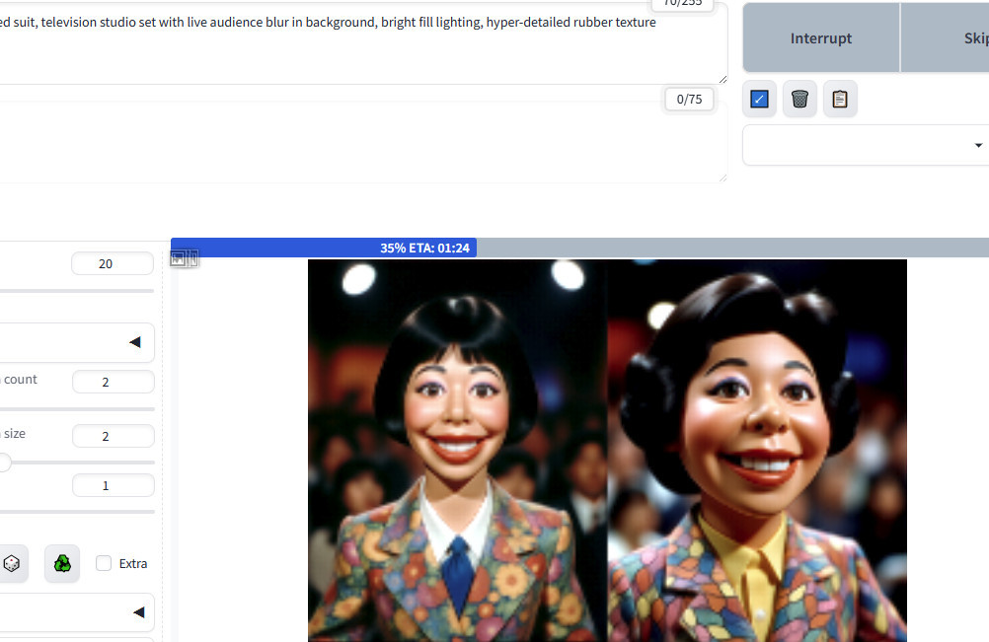Click the green recycle reuse-seed icon
989x642 pixels.
(62, 563)
